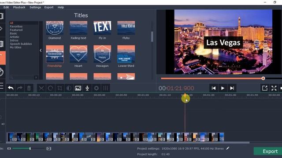The image size is (282, 158).
Task: Choose the Friendship title thumbnail
Action: click(55, 54)
